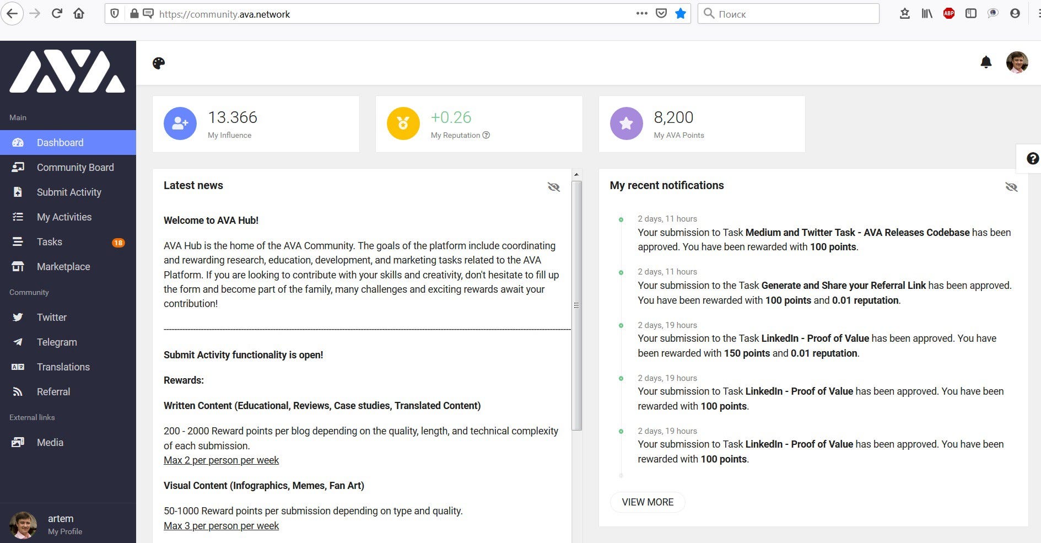The width and height of the screenshot is (1041, 543).
Task: Click the Latest news scrollbar thumb
Action: pos(576,305)
